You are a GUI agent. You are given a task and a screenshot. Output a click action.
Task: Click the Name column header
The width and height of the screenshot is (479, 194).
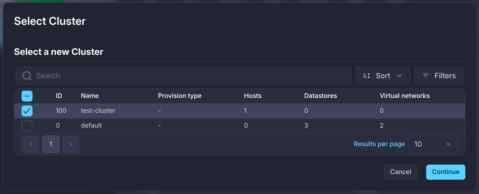(90, 96)
